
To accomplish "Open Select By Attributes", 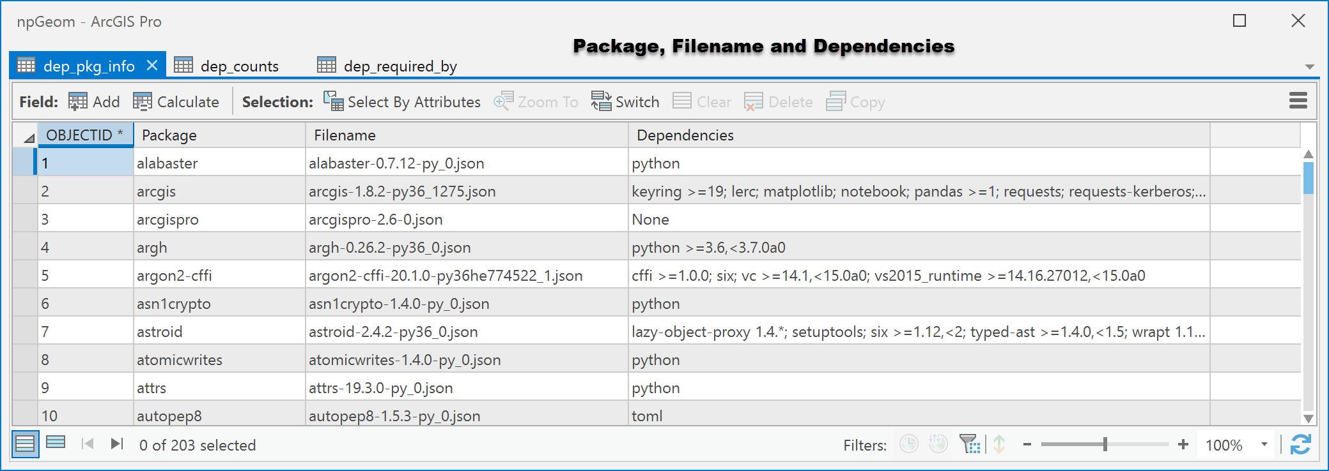I will tap(401, 101).
